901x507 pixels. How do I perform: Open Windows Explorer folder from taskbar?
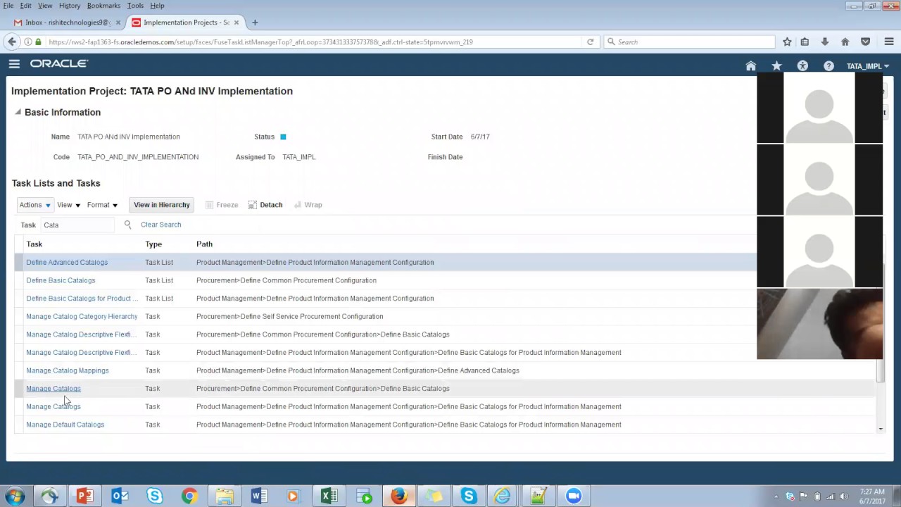point(225,496)
